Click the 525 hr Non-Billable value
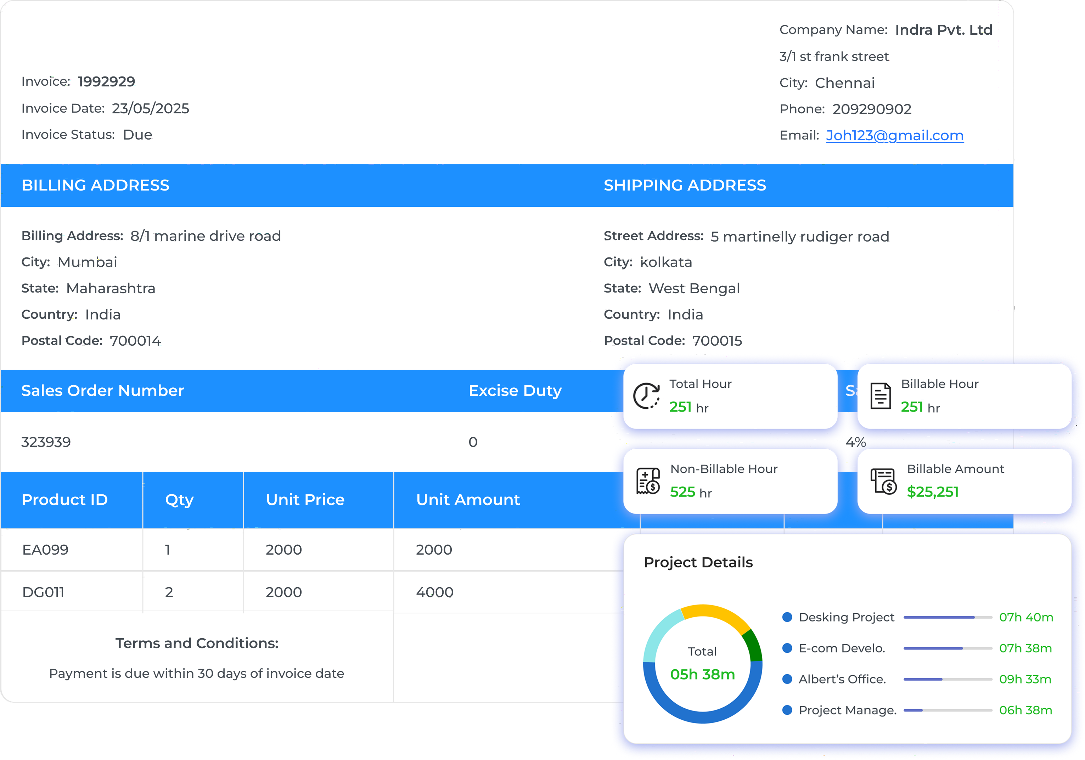 click(x=682, y=492)
